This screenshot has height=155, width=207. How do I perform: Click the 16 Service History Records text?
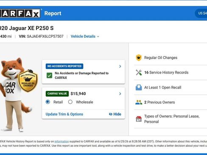click(166, 72)
